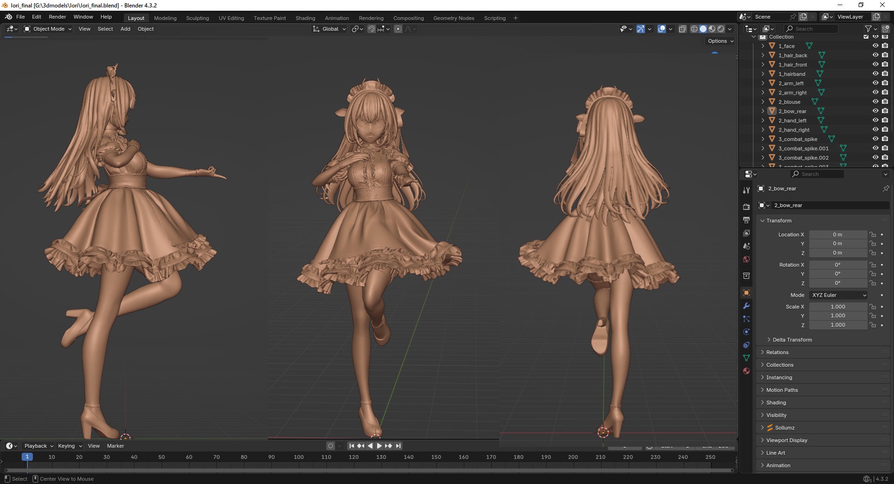894x484 pixels.
Task: Open the Material properties tab
Action: [746, 371]
